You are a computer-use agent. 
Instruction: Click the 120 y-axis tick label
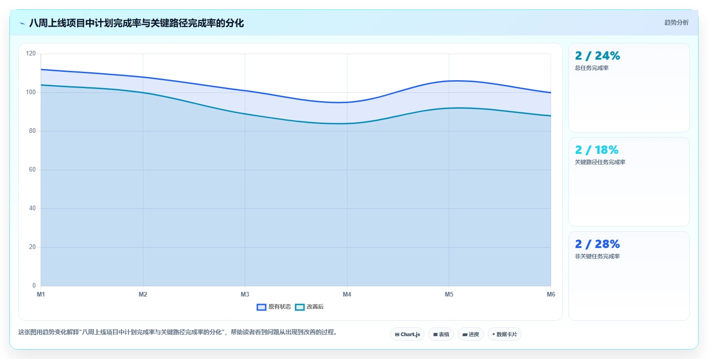pos(31,54)
